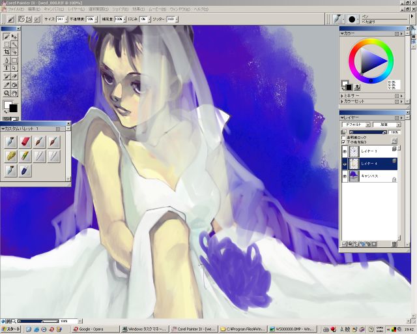Select the Text tool
Image resolution: width=417 pixels, height=334 pixels.
7,68
